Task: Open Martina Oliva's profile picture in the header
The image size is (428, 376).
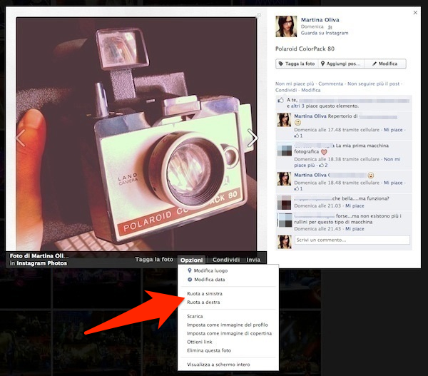Action: pos(286,26)
